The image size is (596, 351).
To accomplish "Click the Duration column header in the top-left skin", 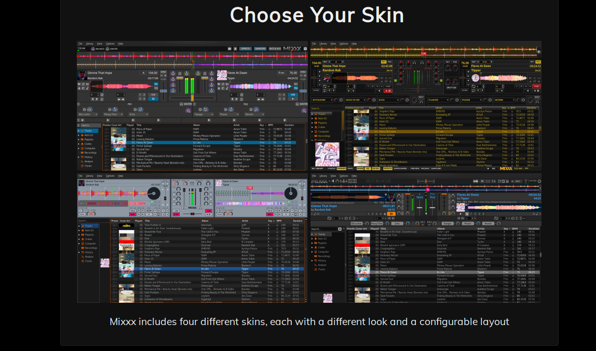I will point(289,125).
